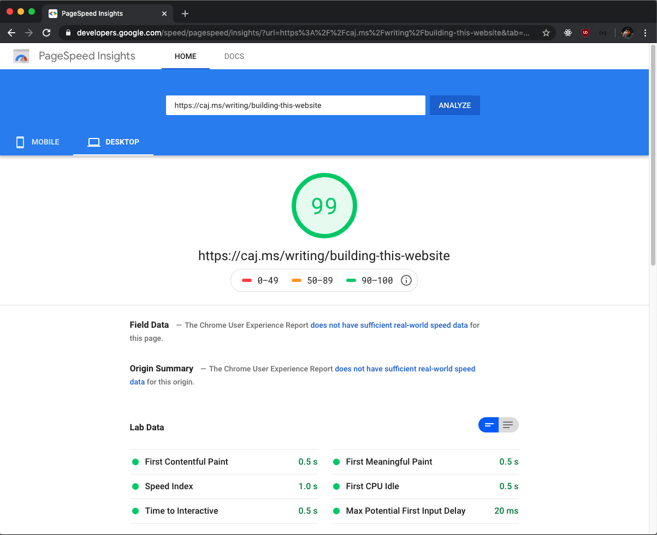Image resolution: width=657 pixels, height=535 pixels.
Task: Click Max Potential First Input Delay metric
Action: 425,510
